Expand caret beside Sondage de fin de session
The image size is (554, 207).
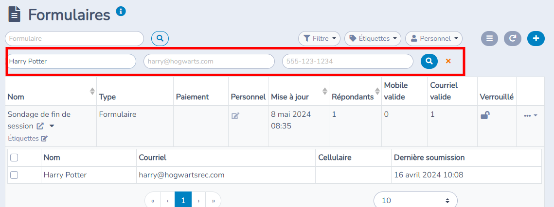point(52,126)
